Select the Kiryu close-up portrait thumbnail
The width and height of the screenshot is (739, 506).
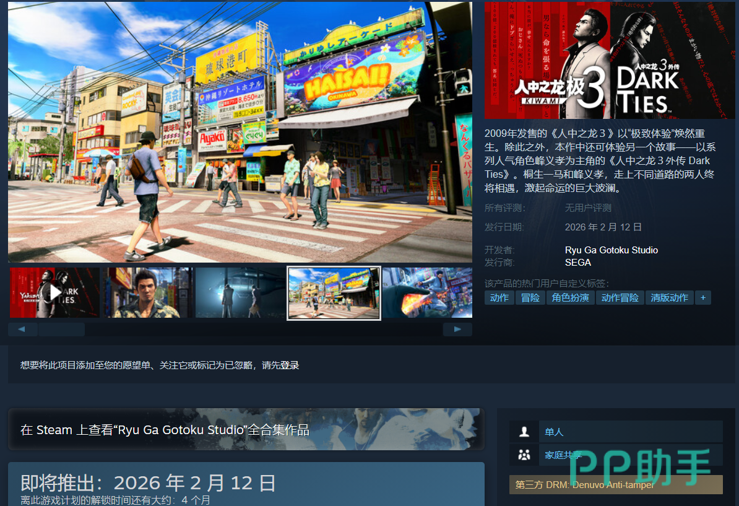coord(147,292)
